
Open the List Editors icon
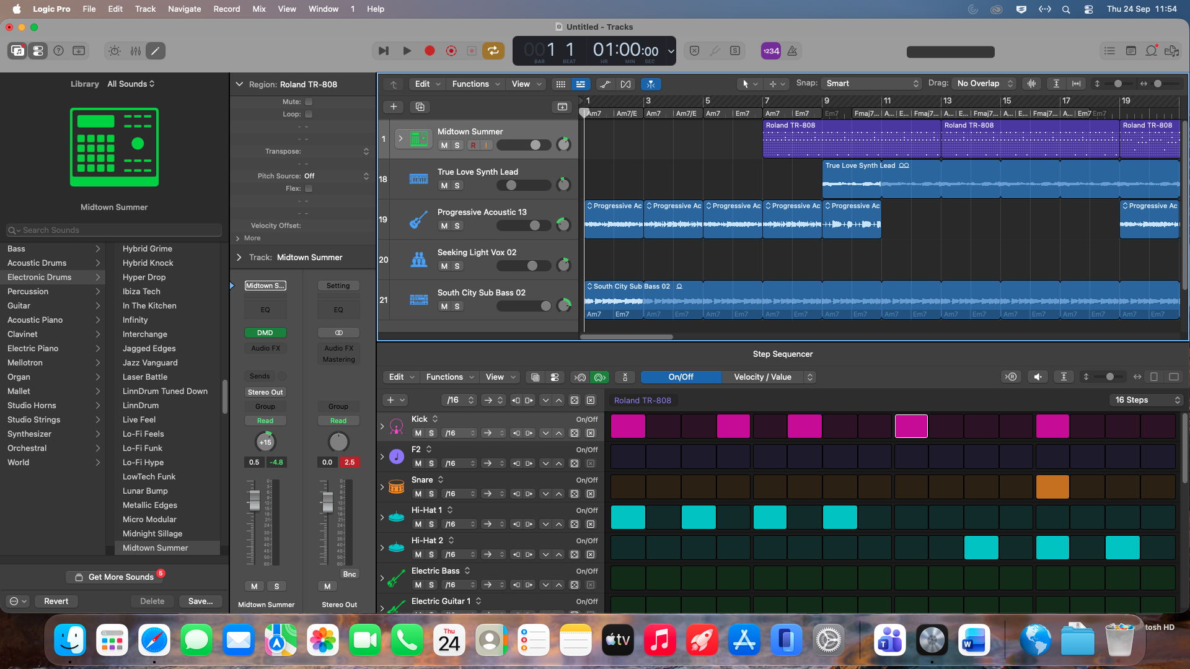click(x=1109, y=51)
